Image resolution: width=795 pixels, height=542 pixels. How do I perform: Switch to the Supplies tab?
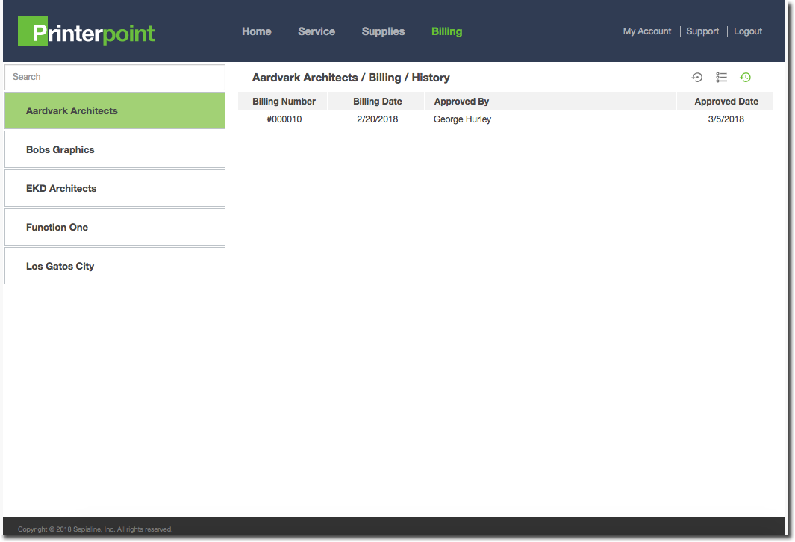coord(383,31)
